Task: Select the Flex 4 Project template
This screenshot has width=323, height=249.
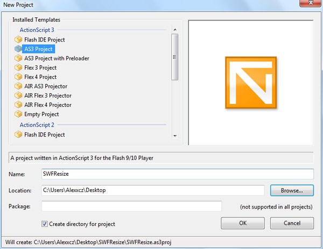Action: pyautogui.click(x=40, y=77)
